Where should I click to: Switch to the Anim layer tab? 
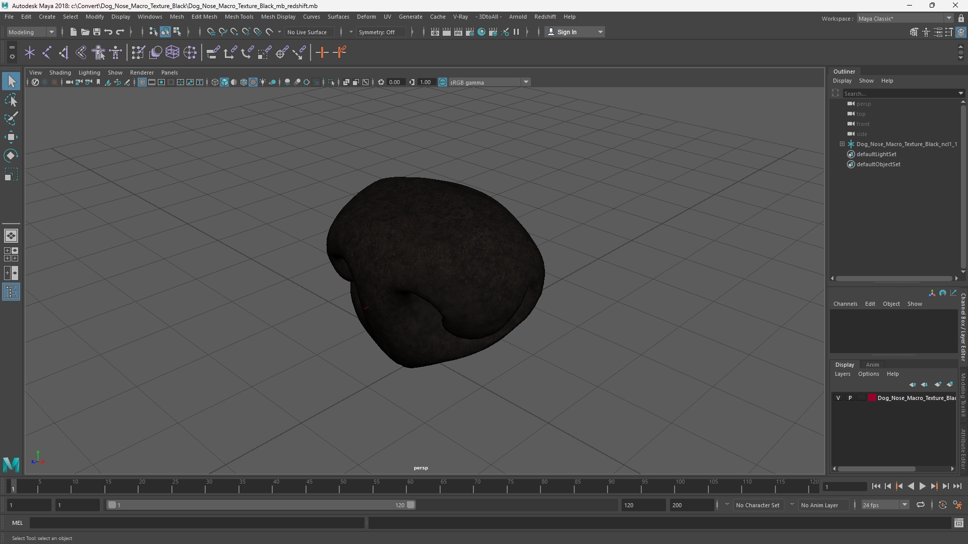coord(872,365)
